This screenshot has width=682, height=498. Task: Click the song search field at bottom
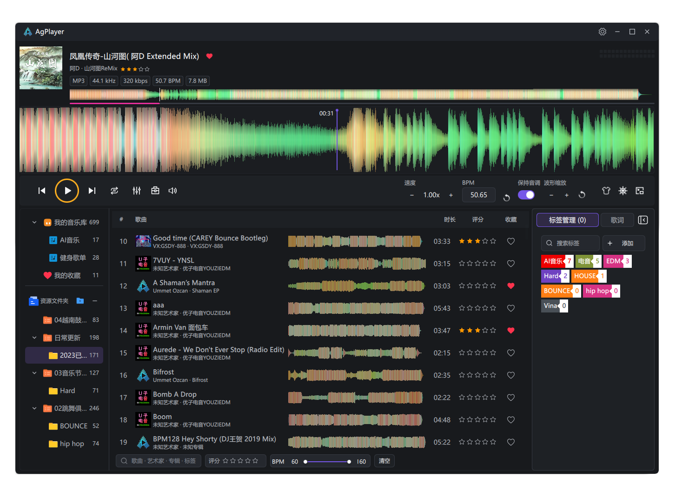tap(159, 461)
